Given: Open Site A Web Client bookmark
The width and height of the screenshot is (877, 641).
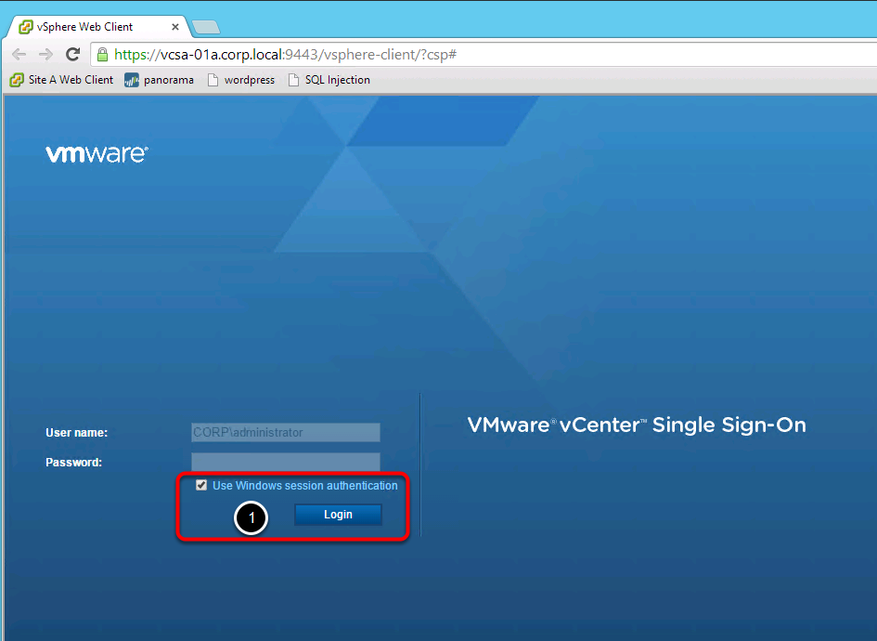Looking at the screenshot, I should pos(61,80).
